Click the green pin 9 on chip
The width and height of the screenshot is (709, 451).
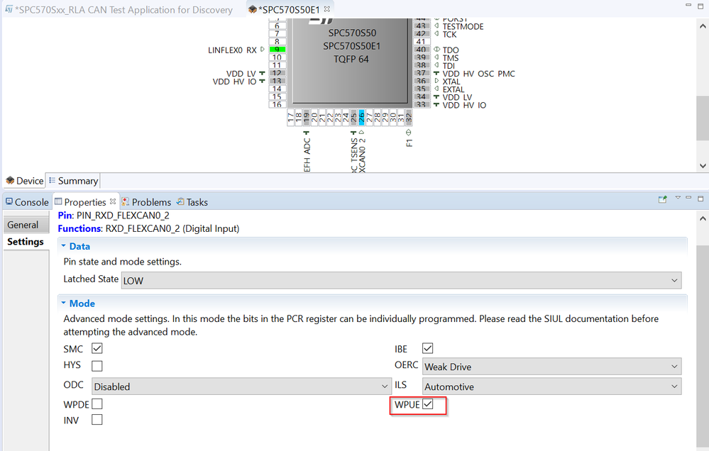point(277,50)
